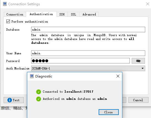Screen dimensions: 151x118
Task: Click the Connection Settings window icon
Action: point(5,4)
